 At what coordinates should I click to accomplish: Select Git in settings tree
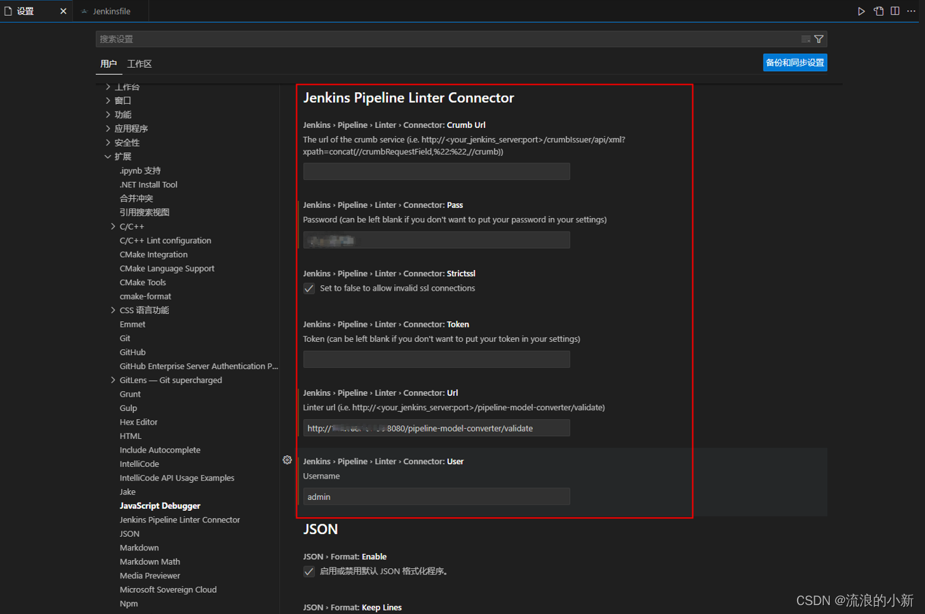point(125,338)
